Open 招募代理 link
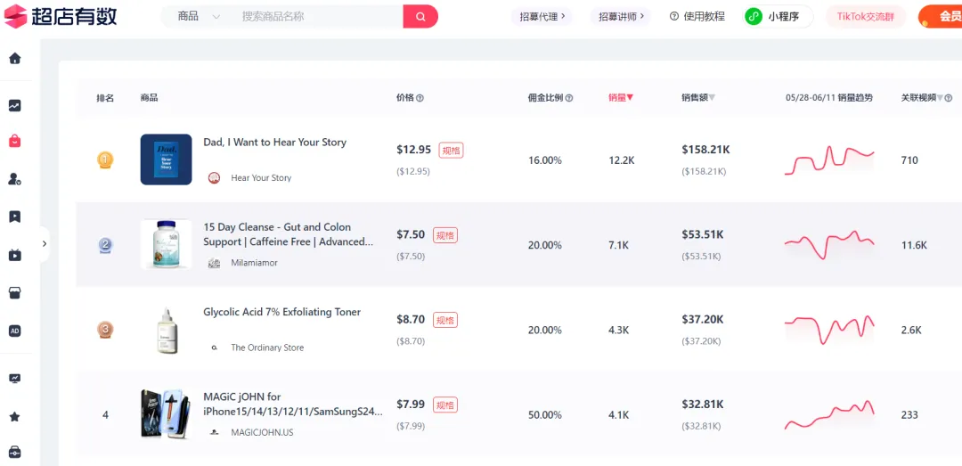Image resolution: width=962 pixels, height=466 pixels. [542, 17]
